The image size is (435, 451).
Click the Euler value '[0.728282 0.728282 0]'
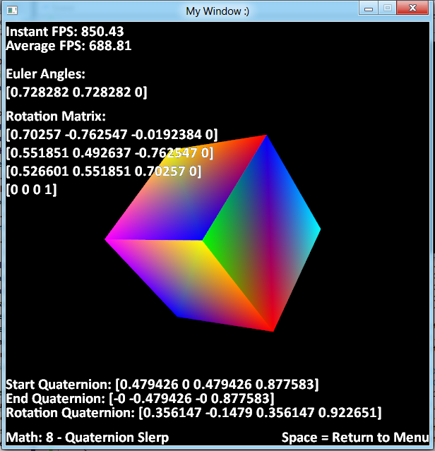[x=76, y=92]
